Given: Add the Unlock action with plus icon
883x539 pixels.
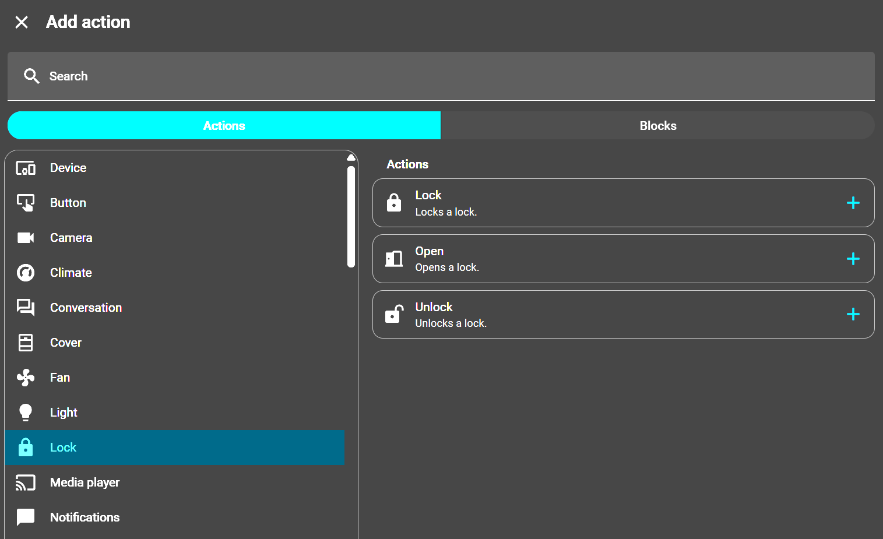Looking at the screenshot, I should pyautogui.click(x=853, y=314).
